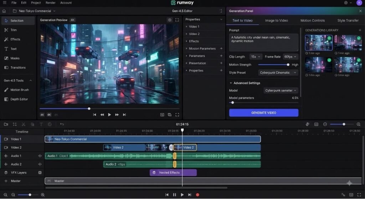Select the Master track clip
Viewport: 365px width, 199px height.
(x=203, y=181)
